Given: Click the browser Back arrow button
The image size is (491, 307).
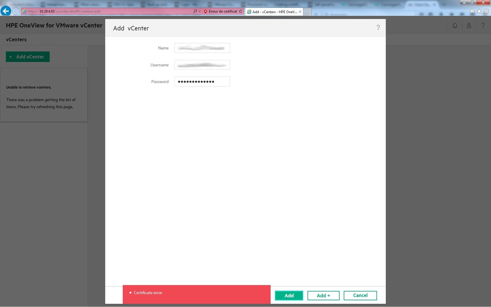Looking at the screenshot, I should [6, 11].
